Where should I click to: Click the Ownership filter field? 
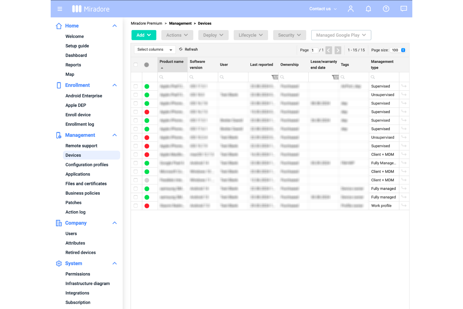click(293, 77)
